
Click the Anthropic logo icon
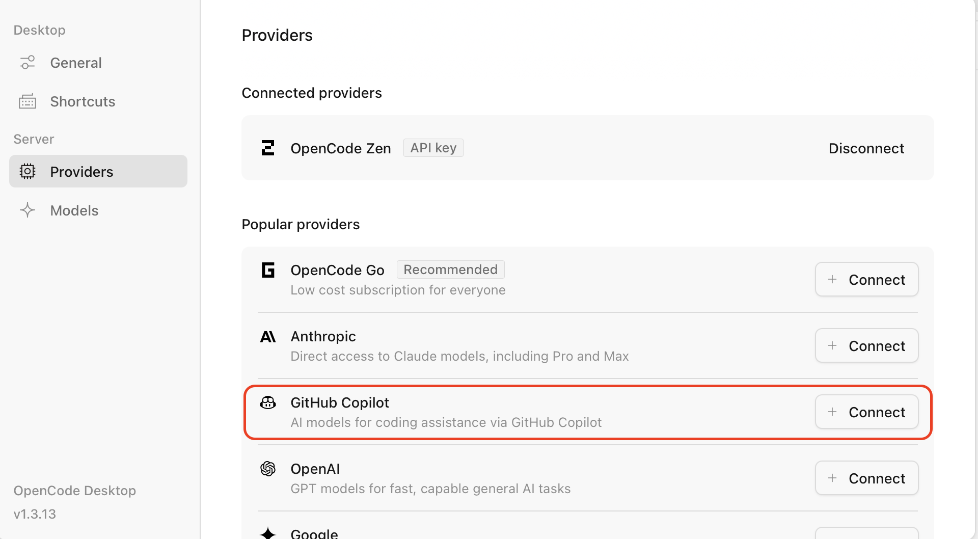click(x=268, y=337)
